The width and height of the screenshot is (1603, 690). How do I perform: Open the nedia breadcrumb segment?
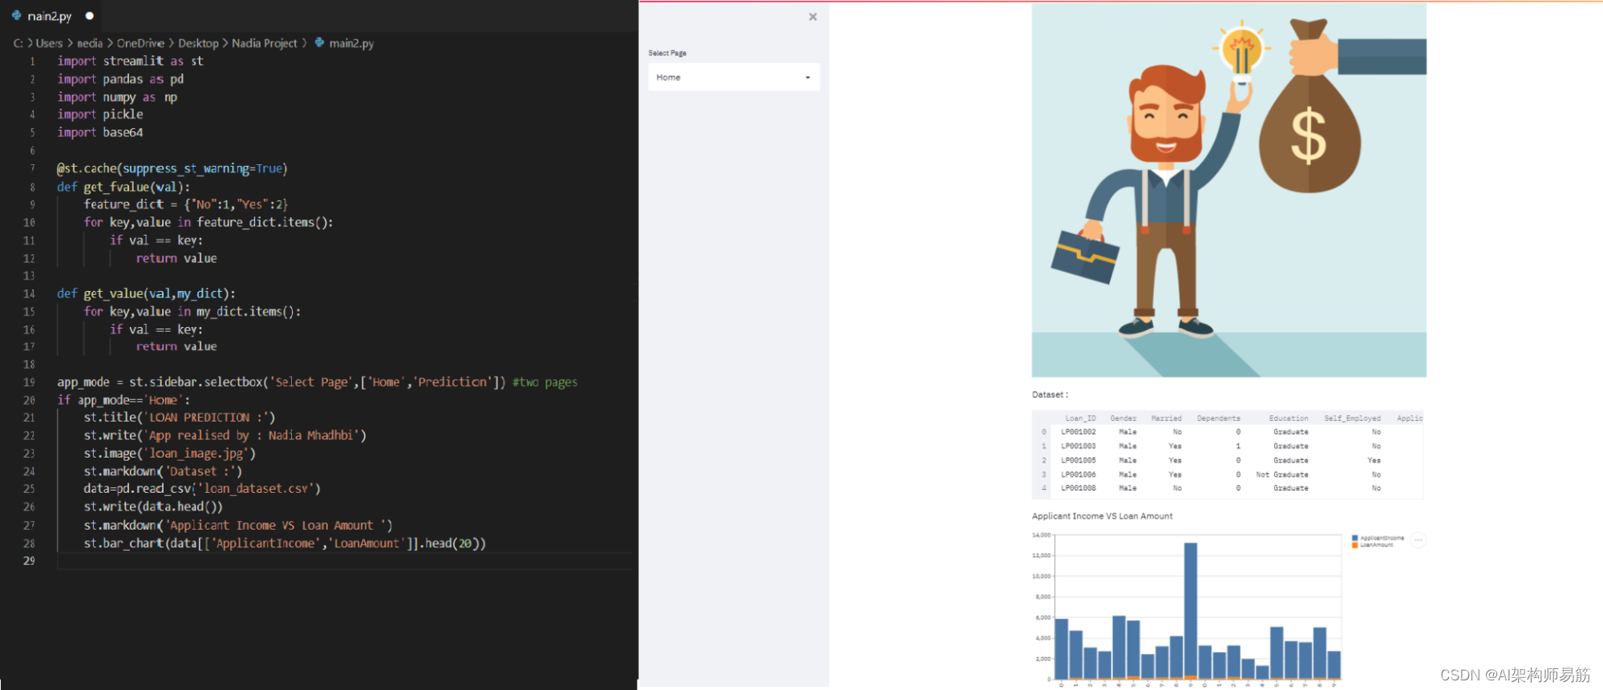coord(90,43)
